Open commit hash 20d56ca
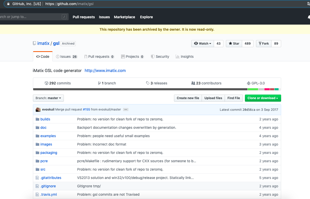310x199 pixels. click(x=249, y=110)
